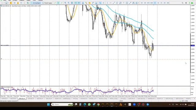Toggle chart shift
Screen dimensions: 196x110
[79, 3]
